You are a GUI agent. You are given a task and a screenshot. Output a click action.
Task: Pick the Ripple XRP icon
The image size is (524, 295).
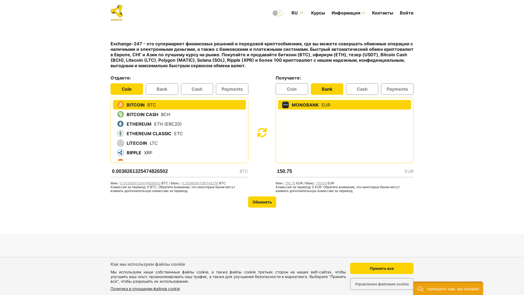click(x=120, y=153)
